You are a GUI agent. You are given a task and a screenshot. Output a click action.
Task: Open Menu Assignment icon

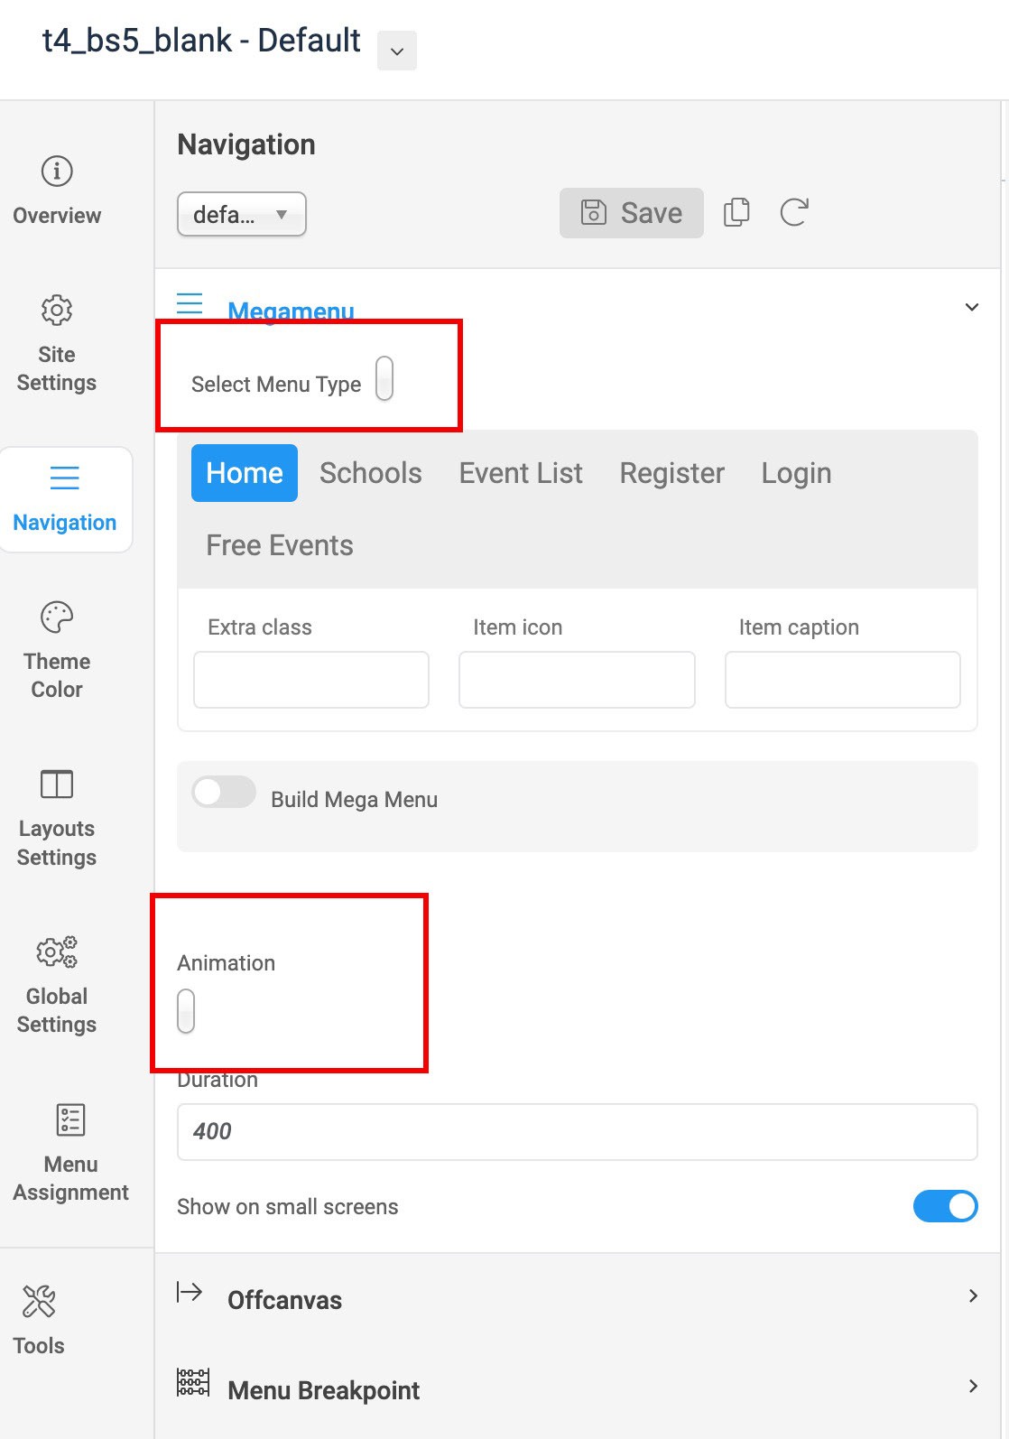pyautogui.click(x=70, y=1119)
